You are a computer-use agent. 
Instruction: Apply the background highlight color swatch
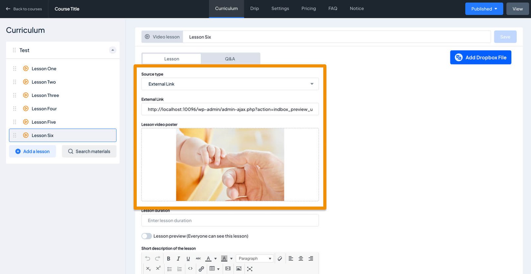point(224,258)
